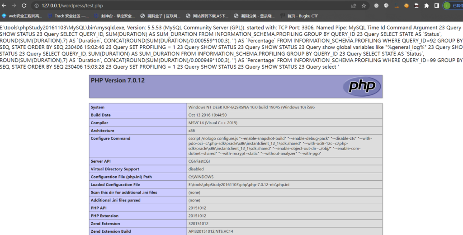Image resolution: width=463 pixels, height=235 pixels.
Task: Toggle the browser side panel
Action: pos(436,6)
